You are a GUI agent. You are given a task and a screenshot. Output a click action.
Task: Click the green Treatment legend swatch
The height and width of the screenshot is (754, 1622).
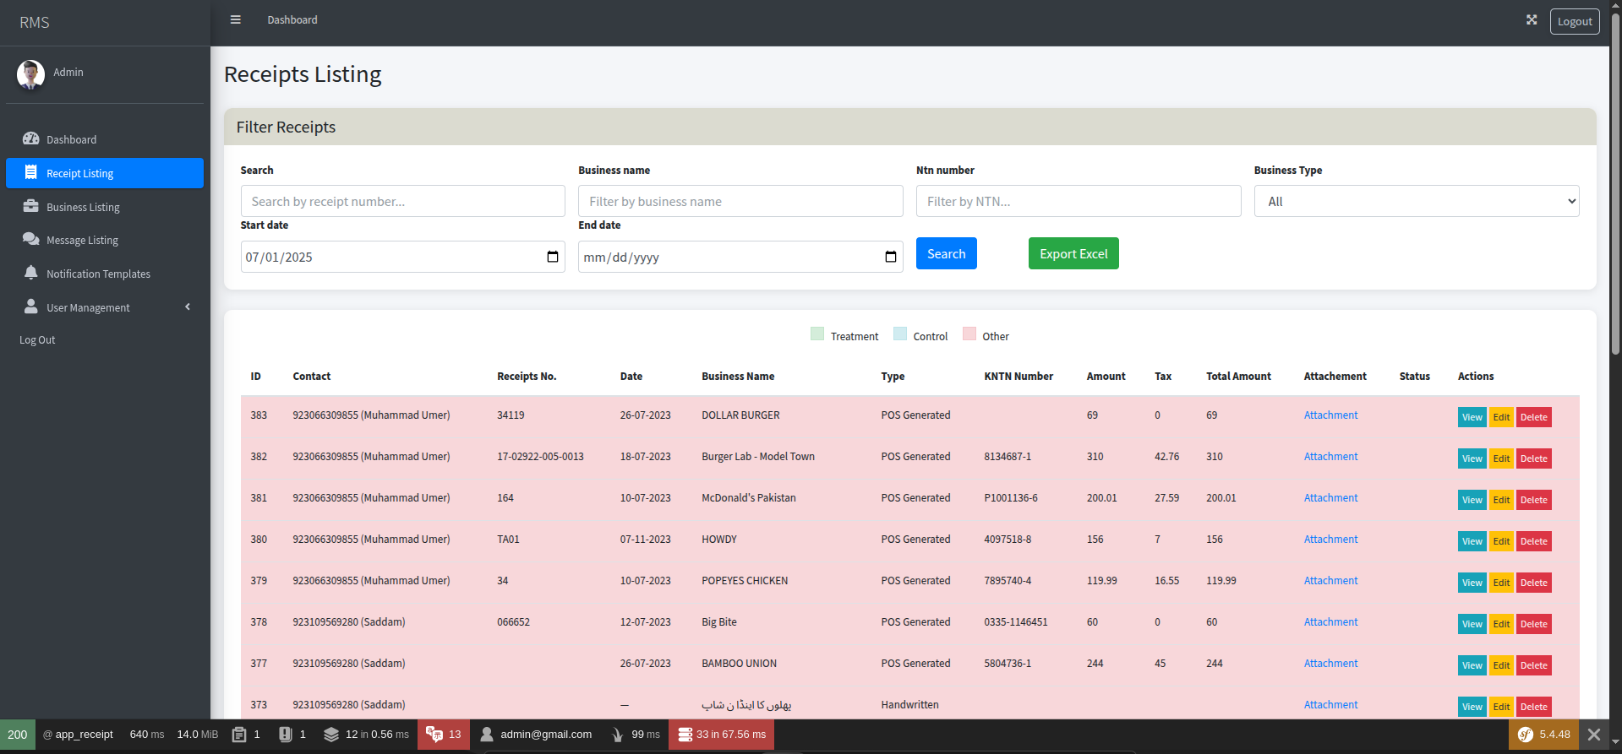click(x=817, y=334)
